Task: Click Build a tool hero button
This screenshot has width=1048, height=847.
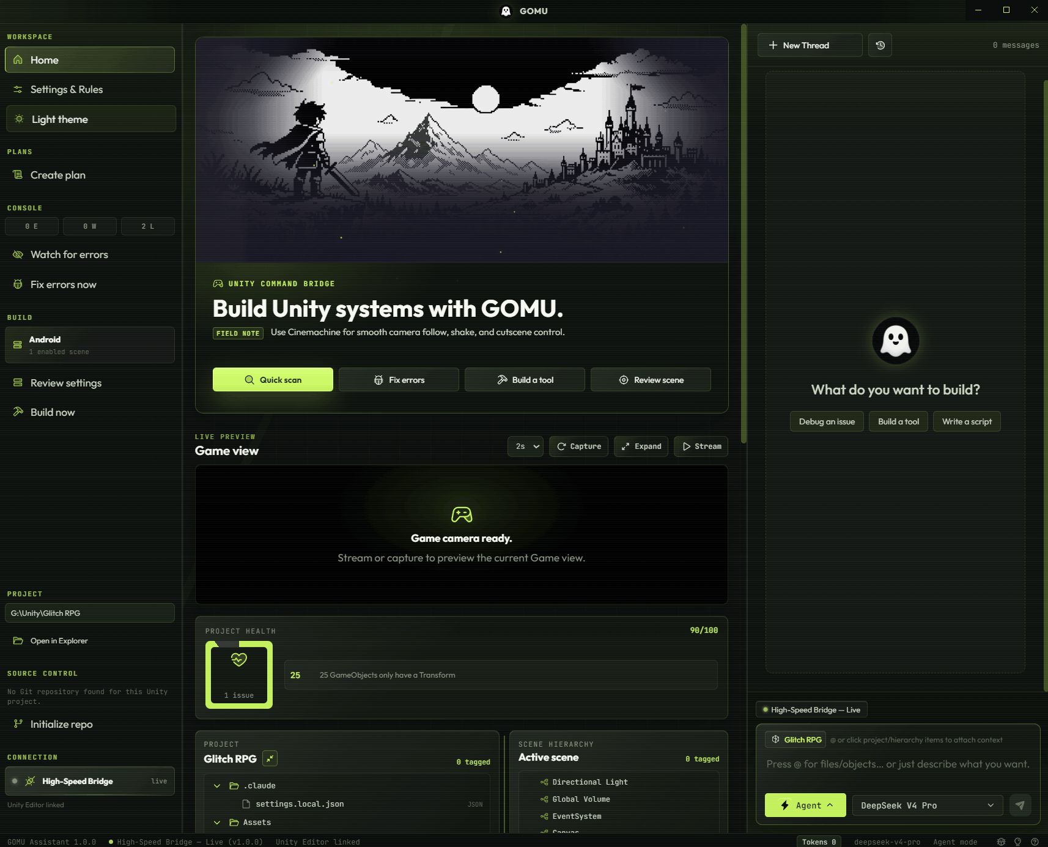Action: [x=525, y=380]
